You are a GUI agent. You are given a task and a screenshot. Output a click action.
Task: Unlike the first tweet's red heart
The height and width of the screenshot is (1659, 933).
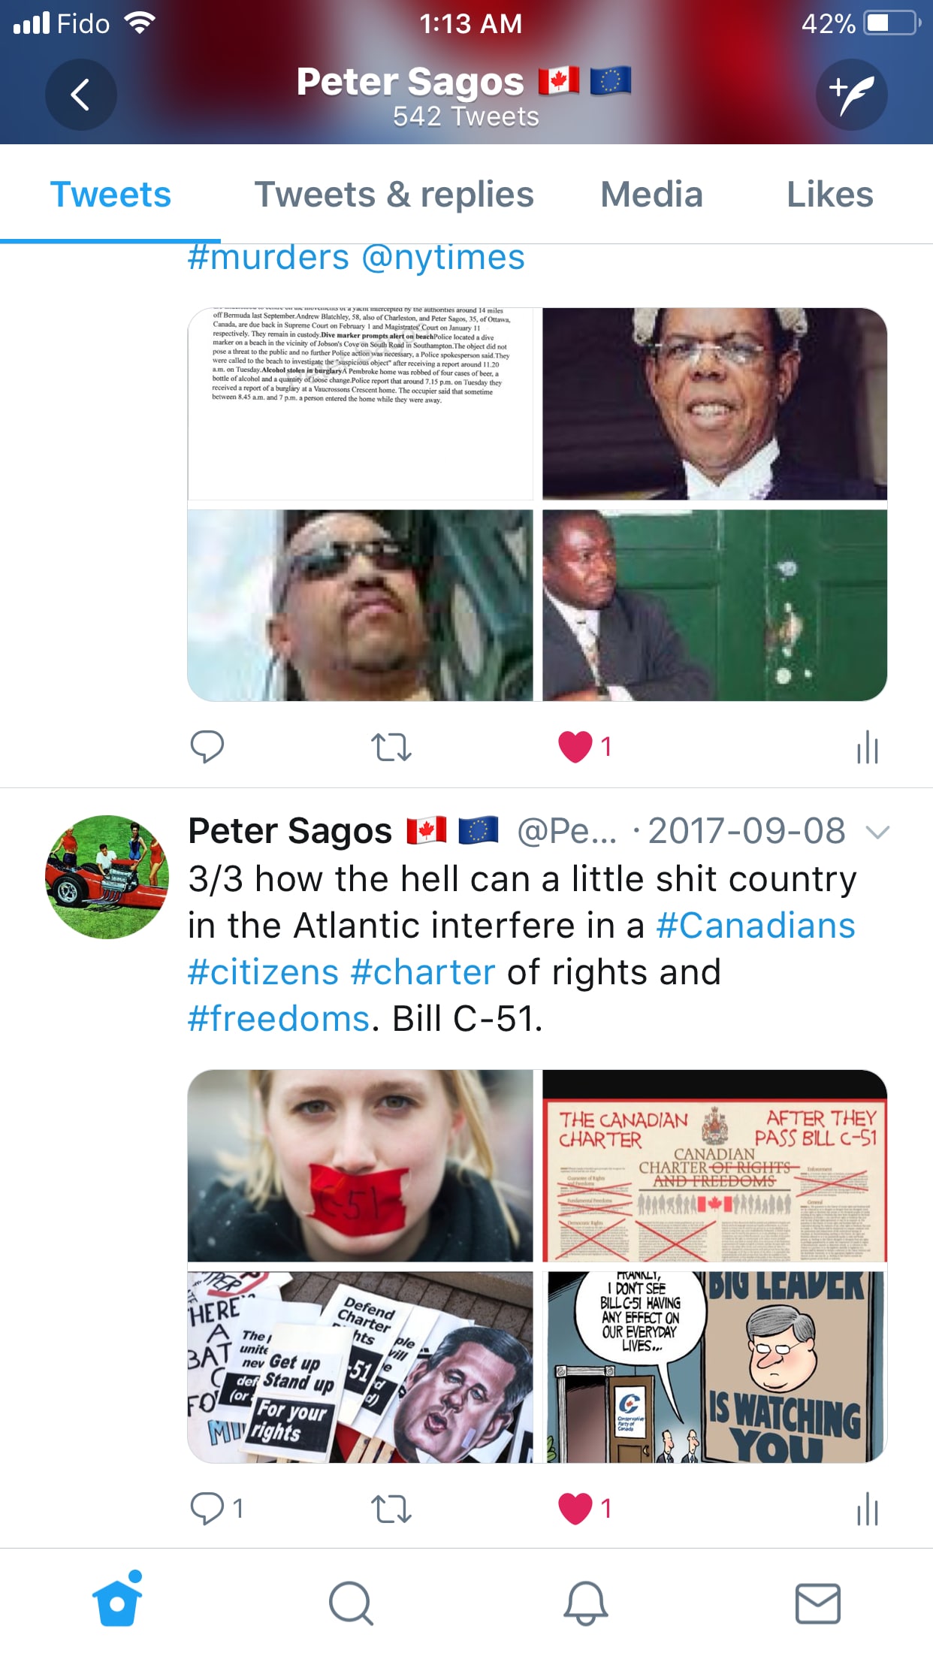point(576,747)
